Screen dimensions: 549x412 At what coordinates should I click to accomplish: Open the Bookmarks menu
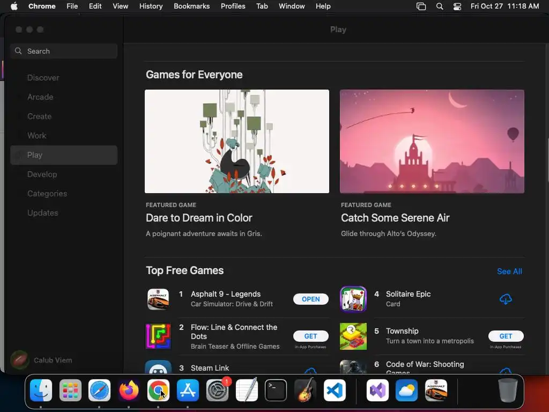(x=192, y=6)
